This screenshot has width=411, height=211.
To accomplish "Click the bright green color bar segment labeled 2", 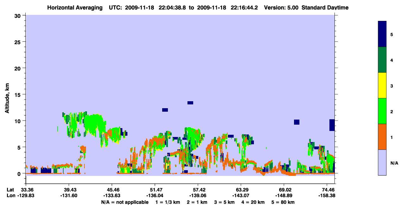I will 382,111.
